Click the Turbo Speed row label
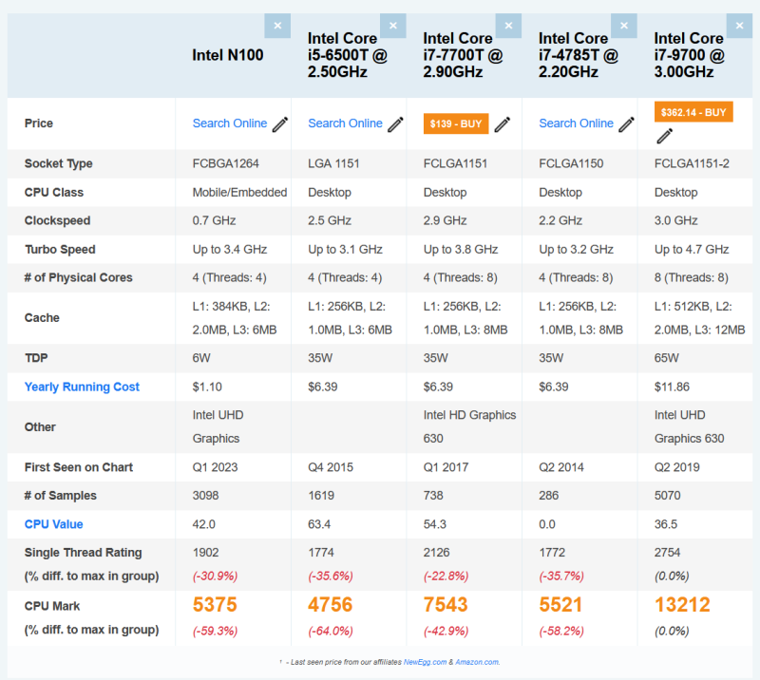This screenshot has width=760, height=680. (x=60, y=250)
